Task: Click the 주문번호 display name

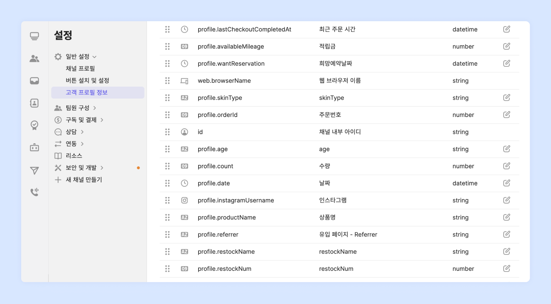Action: coord(330,115)
